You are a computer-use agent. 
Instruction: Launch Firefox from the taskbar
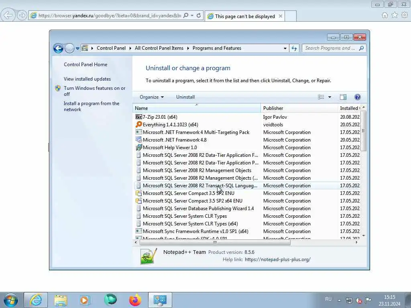(x=135, y=300)
